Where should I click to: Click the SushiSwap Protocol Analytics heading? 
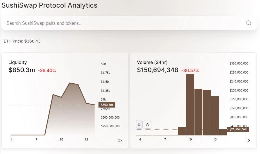pos(50,5)
